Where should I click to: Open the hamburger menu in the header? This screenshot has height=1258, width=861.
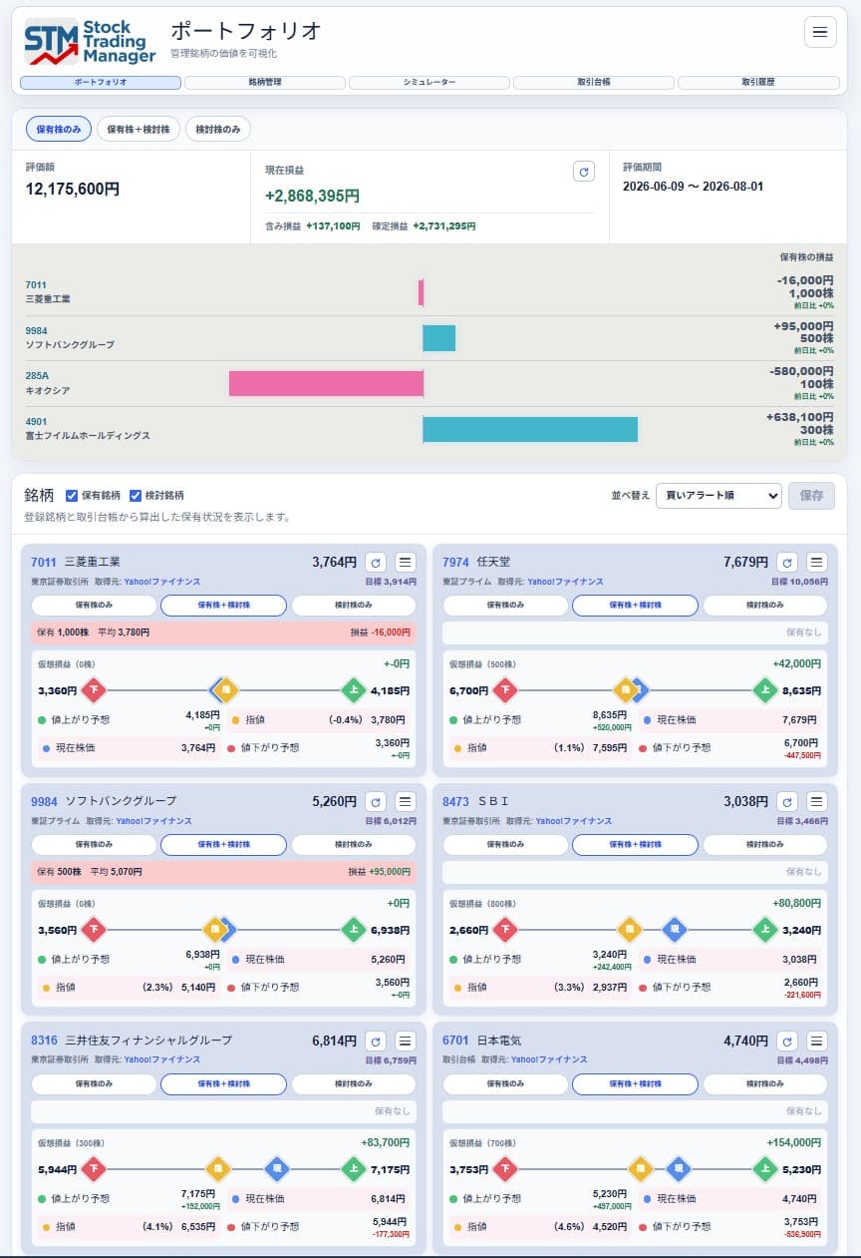tap(820, 32)
